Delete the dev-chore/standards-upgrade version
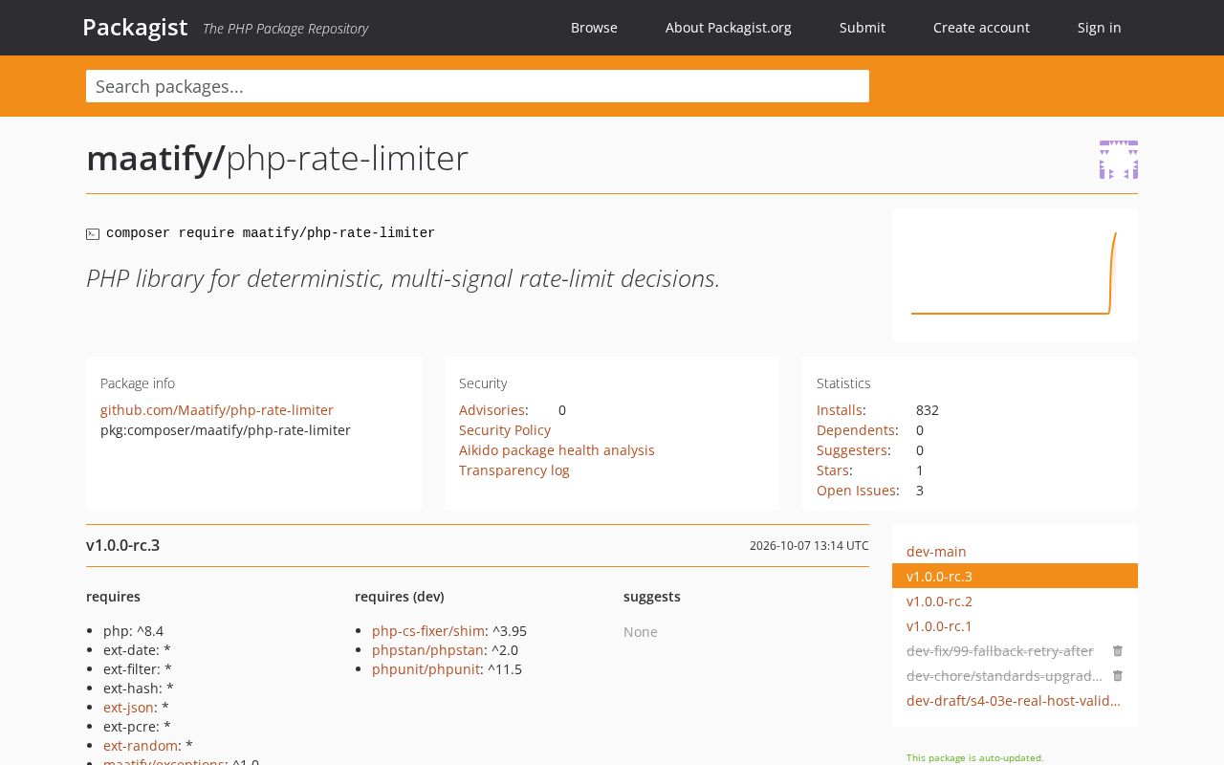Viewport: 1224px width, 765px height. click(x=1117, y=676)
